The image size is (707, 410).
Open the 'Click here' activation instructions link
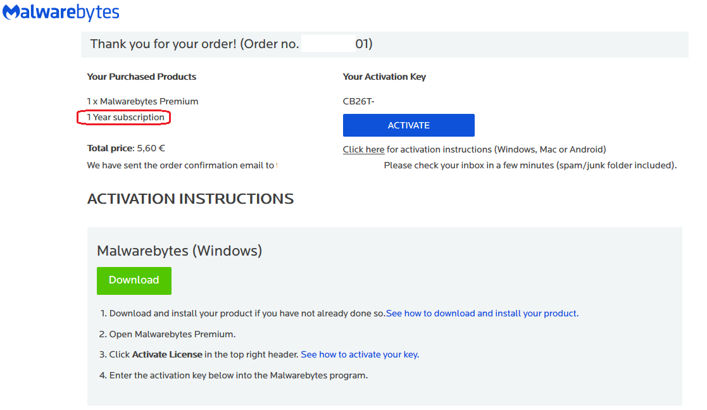pos(363,150)
